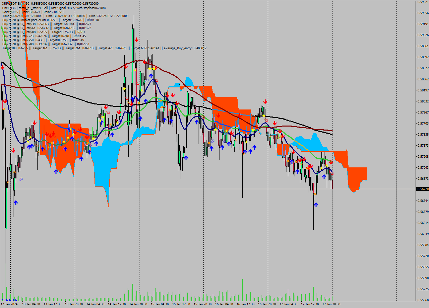The height and width of the screenshot is (308, 429).
Task: Select the price axis label starting 0.5737
Action: tap(423, 145)
